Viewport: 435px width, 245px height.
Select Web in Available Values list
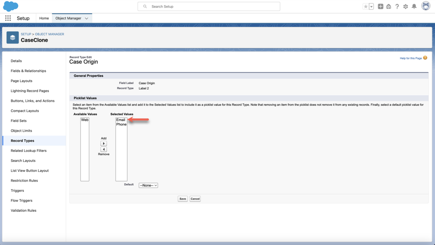(85, 120)
